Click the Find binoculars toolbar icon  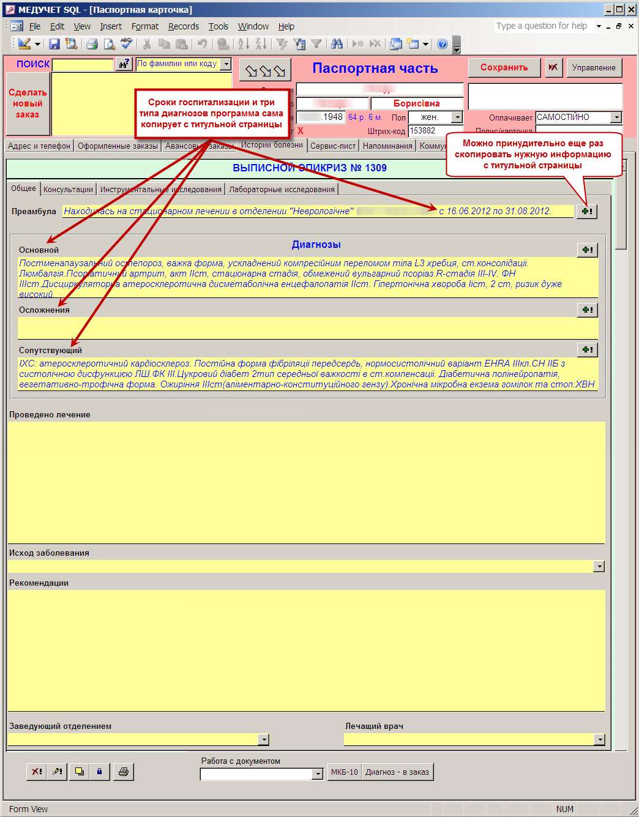coord(337,44)
